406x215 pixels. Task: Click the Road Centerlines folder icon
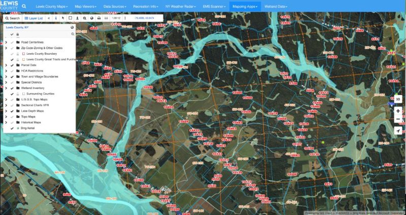[x=18, y=42]
